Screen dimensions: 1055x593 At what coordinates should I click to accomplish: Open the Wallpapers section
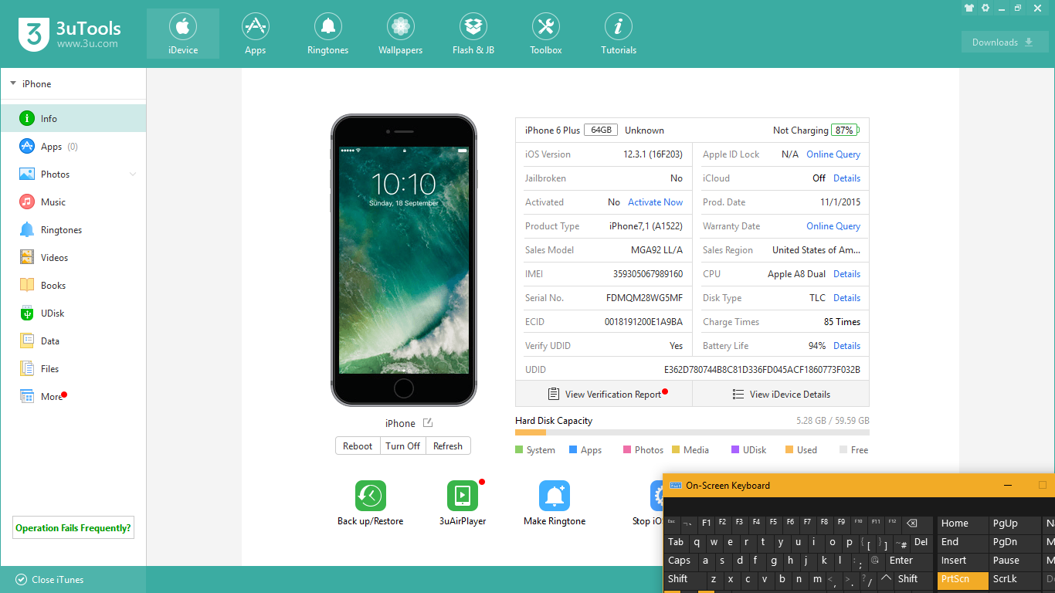pyautogui.click(x=400, y=34)
